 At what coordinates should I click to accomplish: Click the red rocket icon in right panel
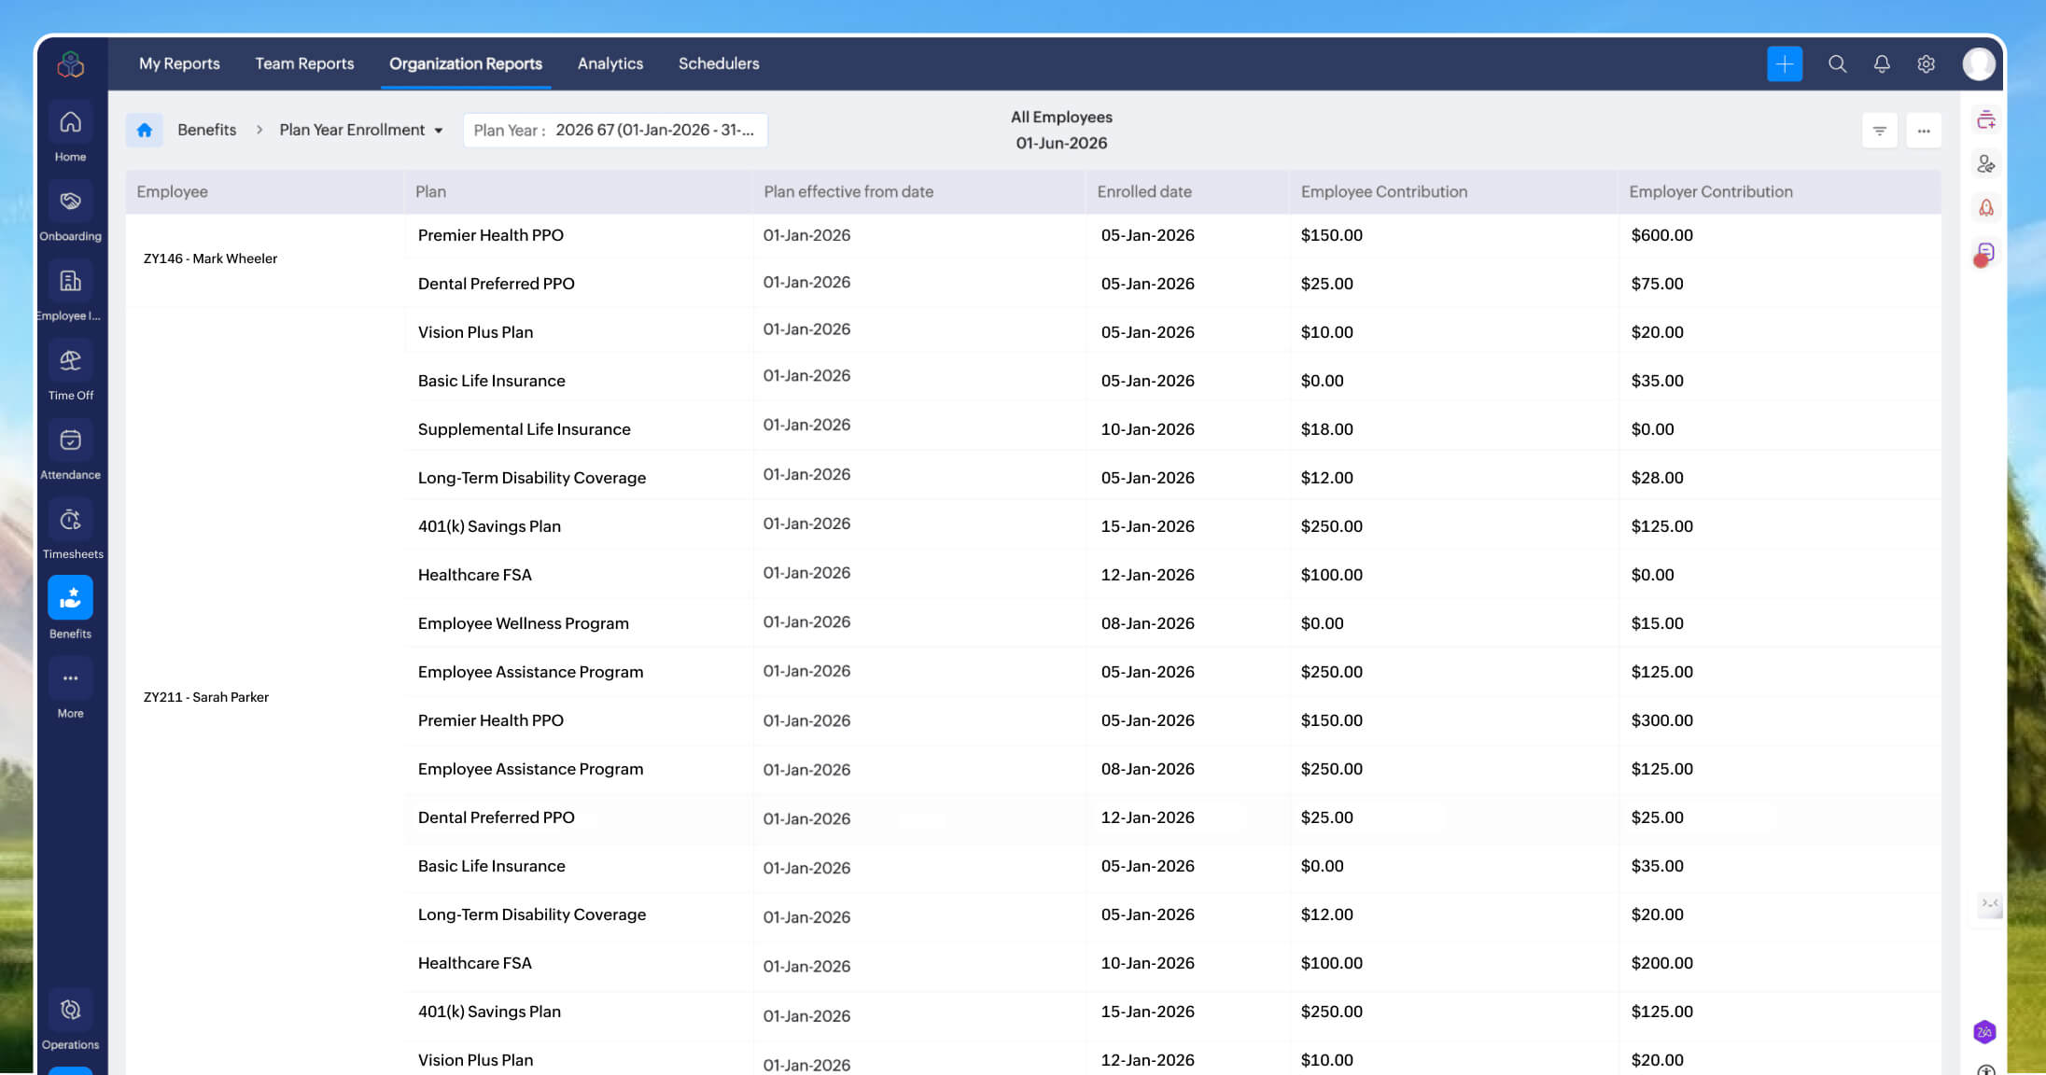(1985, 208)
